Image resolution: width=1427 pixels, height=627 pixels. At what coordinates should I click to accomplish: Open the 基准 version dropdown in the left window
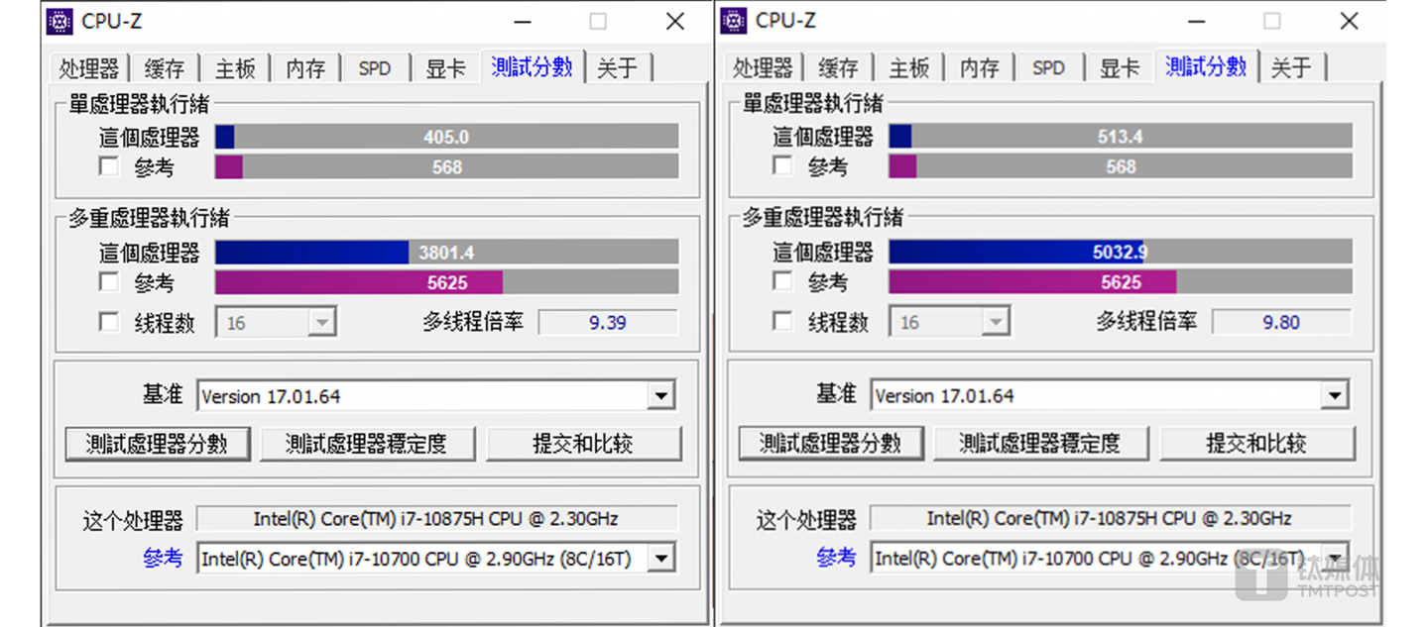pos(660,395)
